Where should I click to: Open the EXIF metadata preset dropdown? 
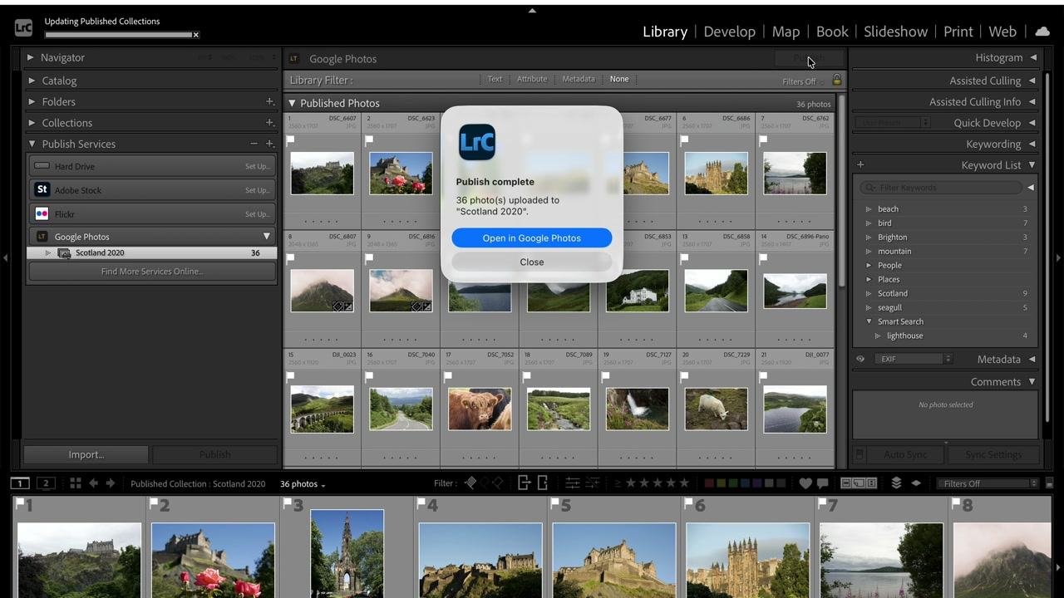coord(914,359)
